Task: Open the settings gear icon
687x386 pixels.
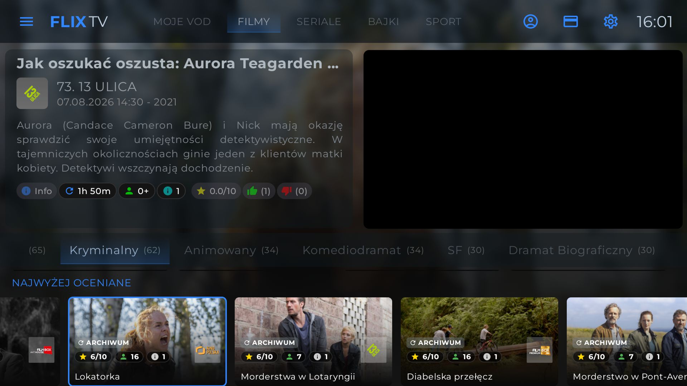Action: [x=610, y=22]
